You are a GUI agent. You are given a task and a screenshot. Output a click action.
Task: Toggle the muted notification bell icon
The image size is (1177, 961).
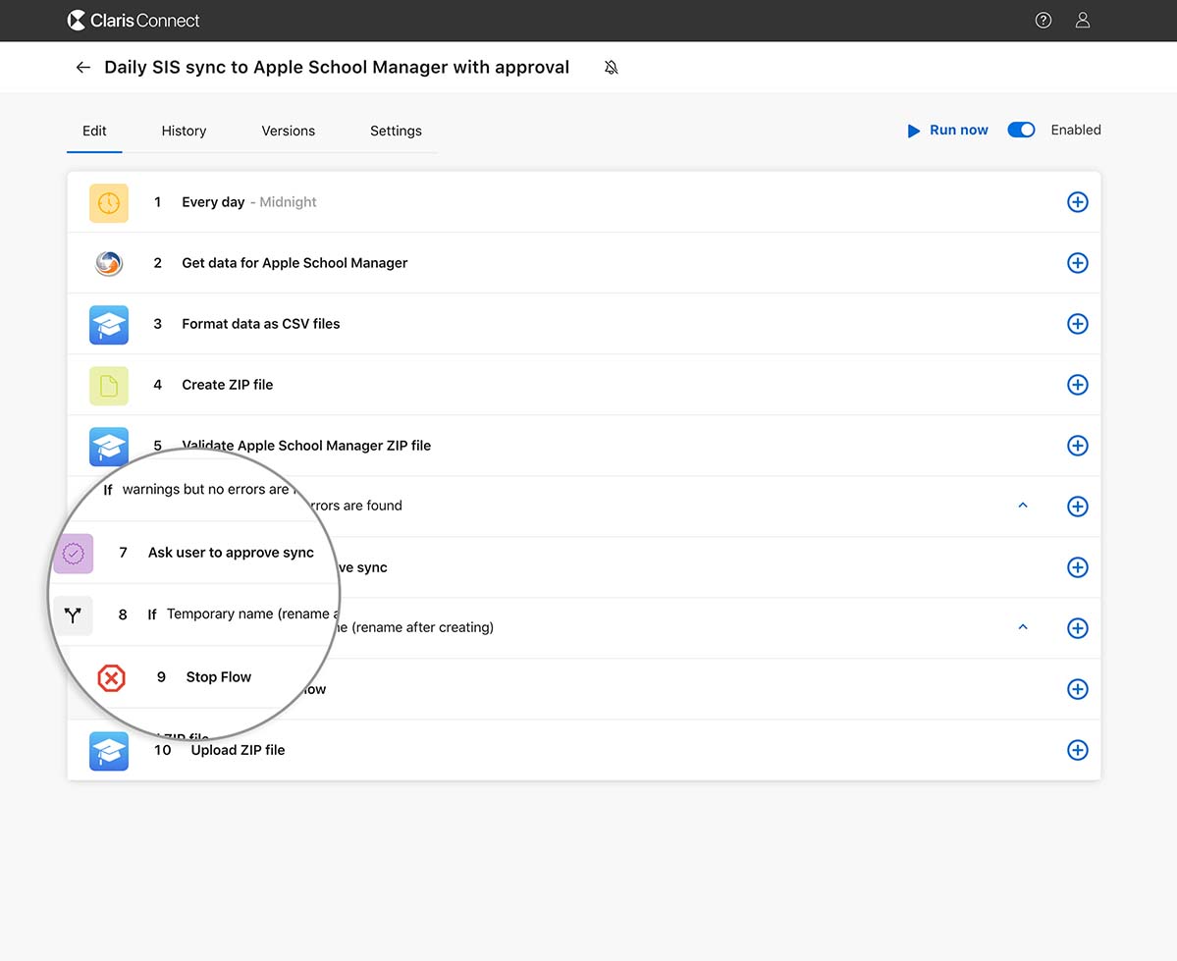click(x=611, y=68)
